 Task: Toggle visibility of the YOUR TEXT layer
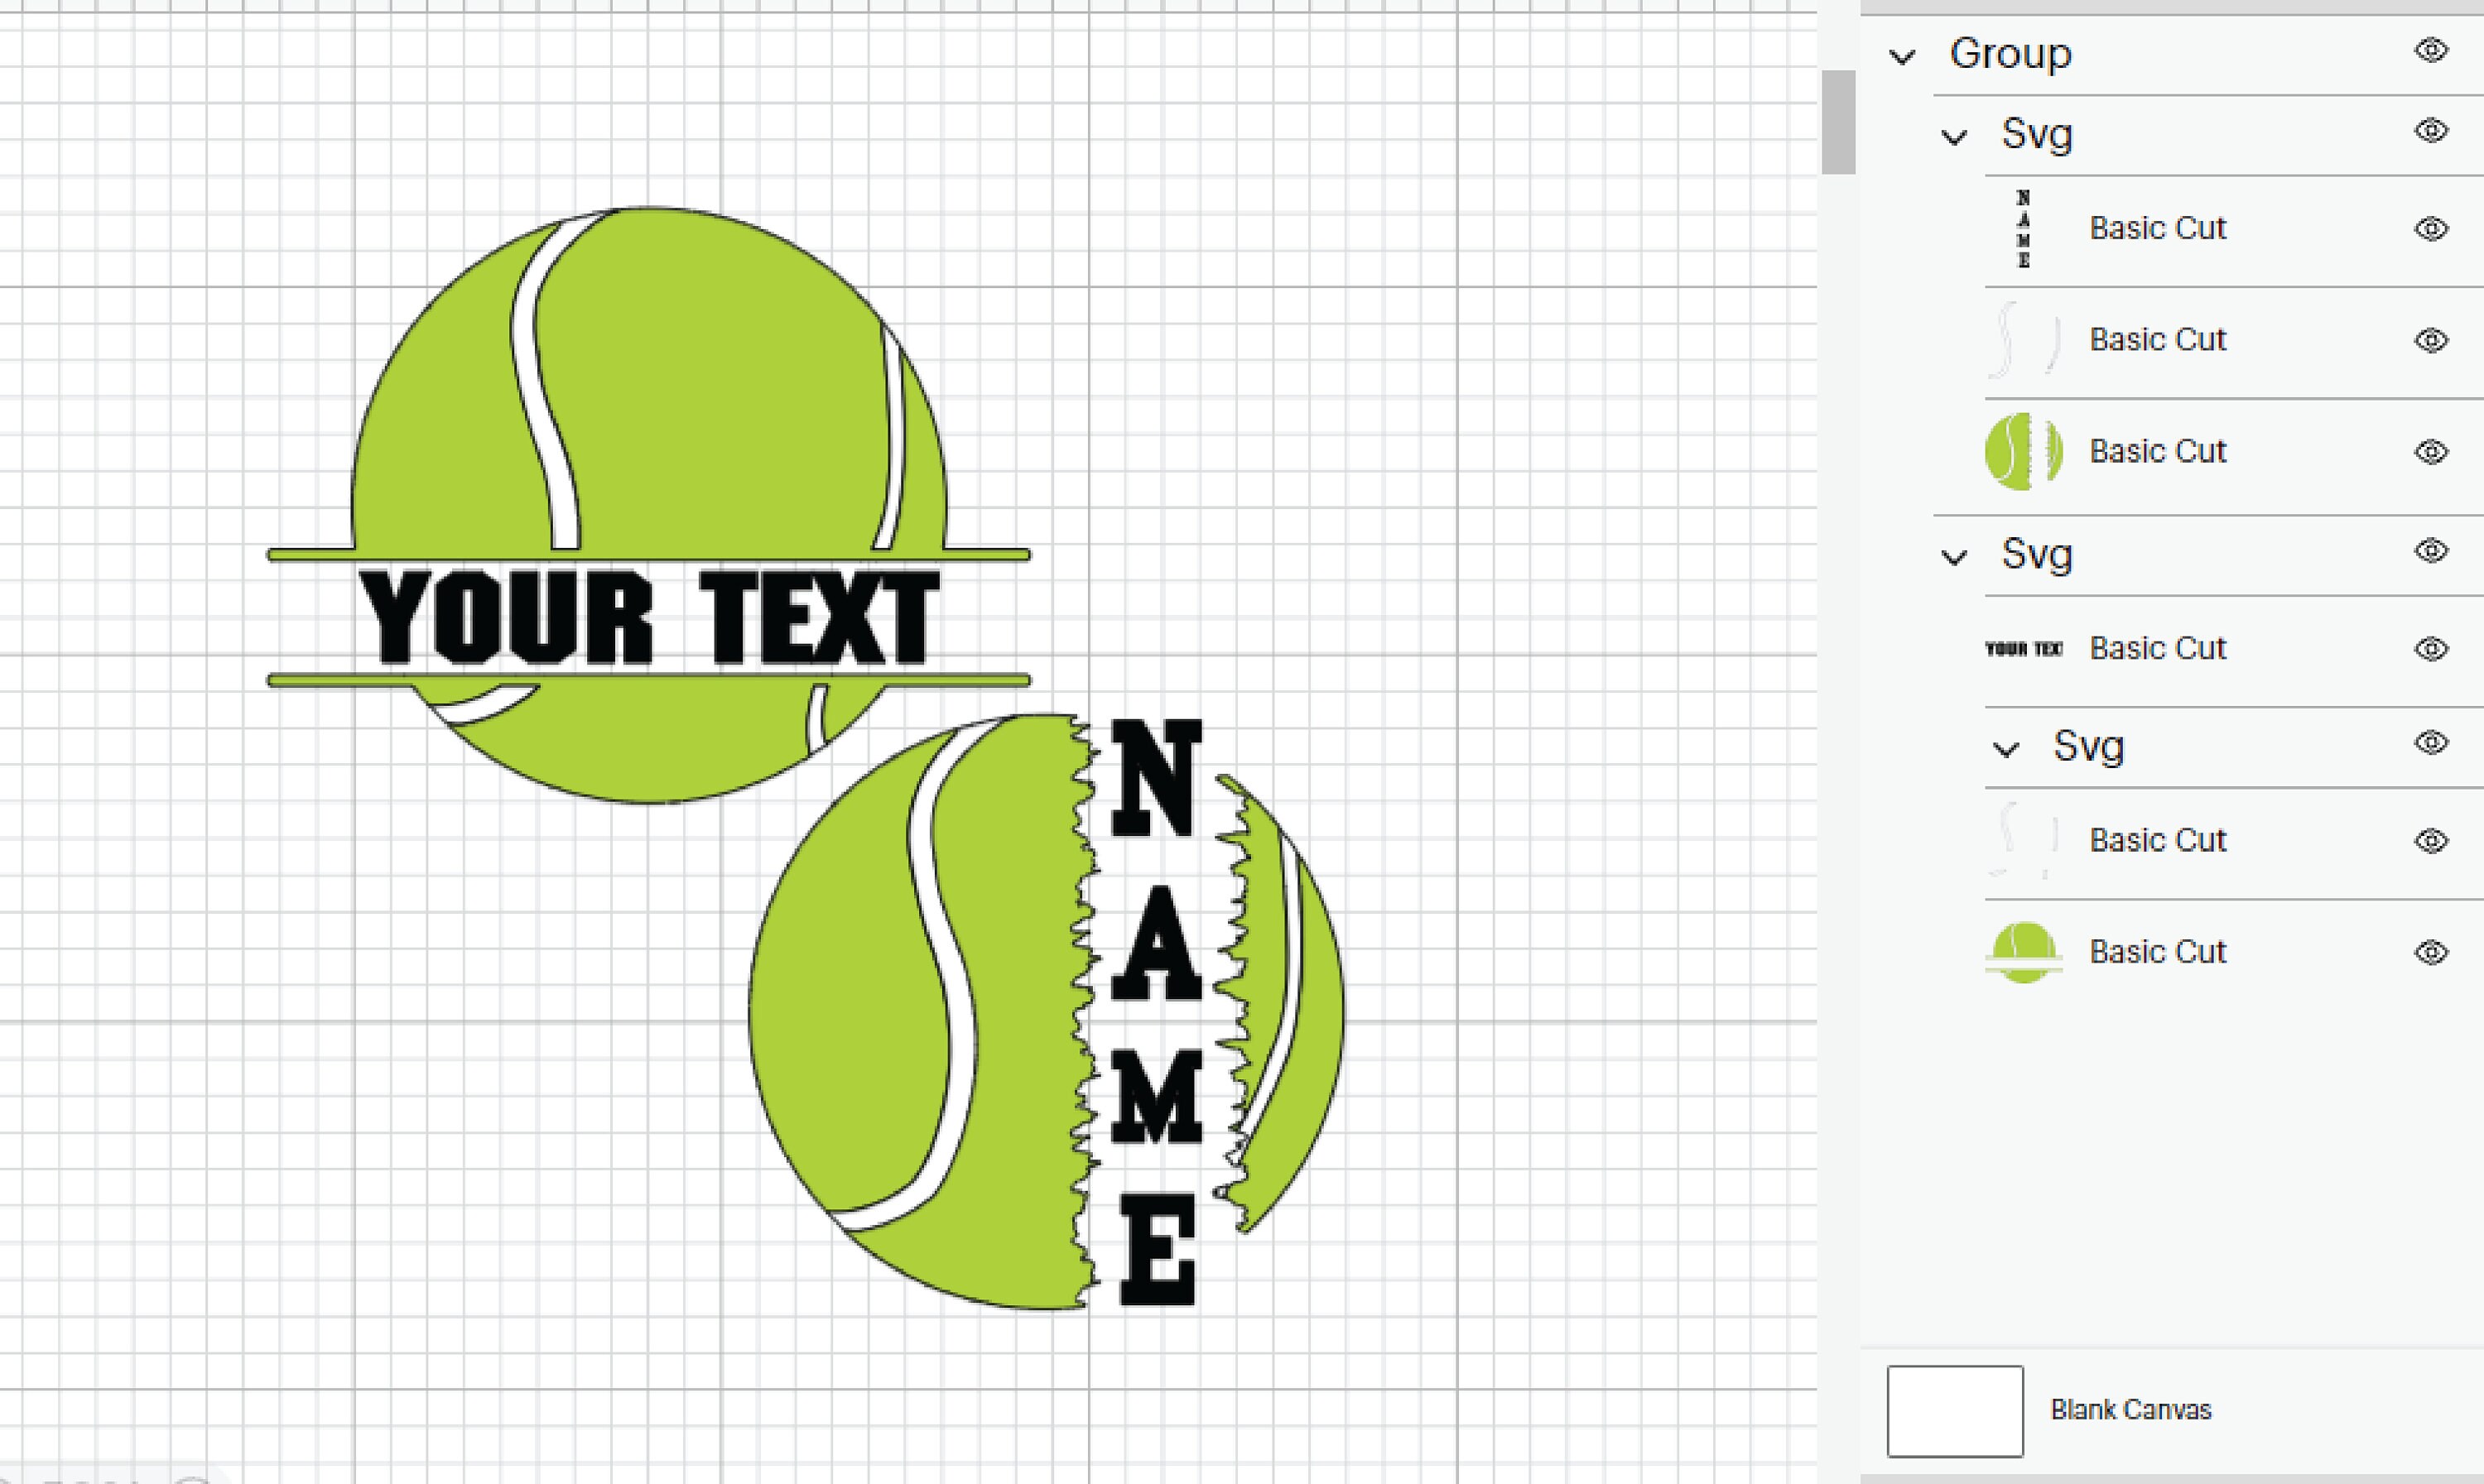coord(2433,648)
